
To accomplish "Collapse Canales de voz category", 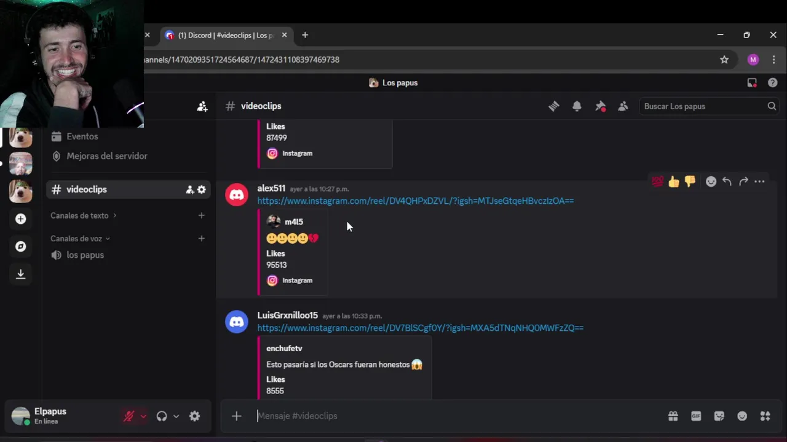I will [x=80, y=238].
